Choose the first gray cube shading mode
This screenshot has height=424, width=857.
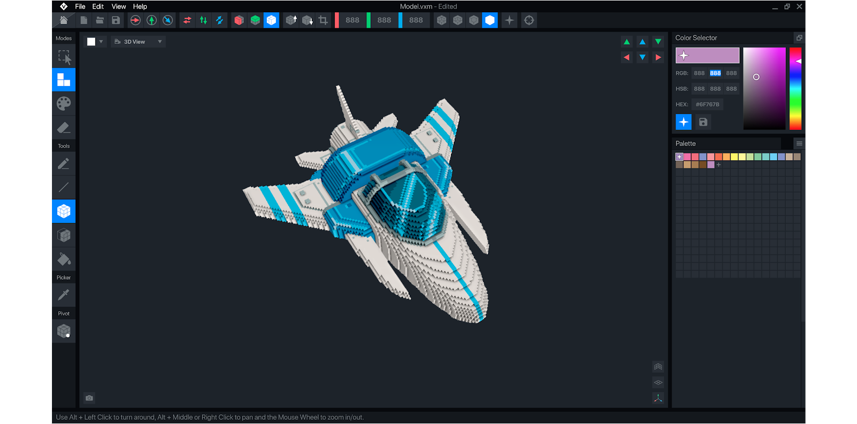click(441, 20)
